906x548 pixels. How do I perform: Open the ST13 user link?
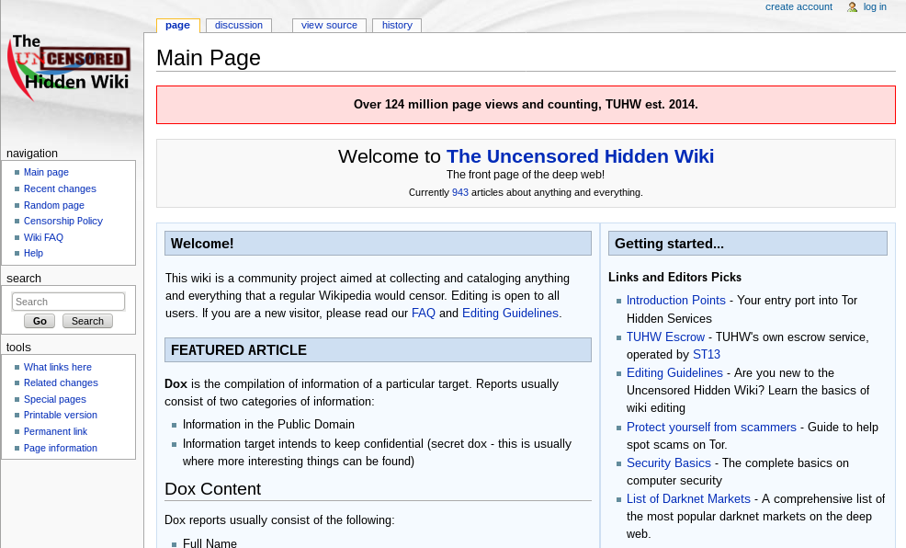click(x=706, y=354)
